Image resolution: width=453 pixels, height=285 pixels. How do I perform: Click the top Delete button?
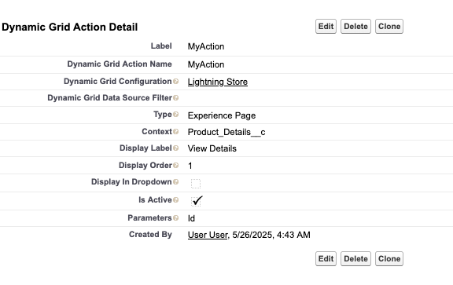(x=355, y=27)
